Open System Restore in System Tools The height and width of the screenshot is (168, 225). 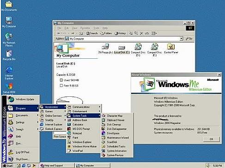(x=117, y=155)
